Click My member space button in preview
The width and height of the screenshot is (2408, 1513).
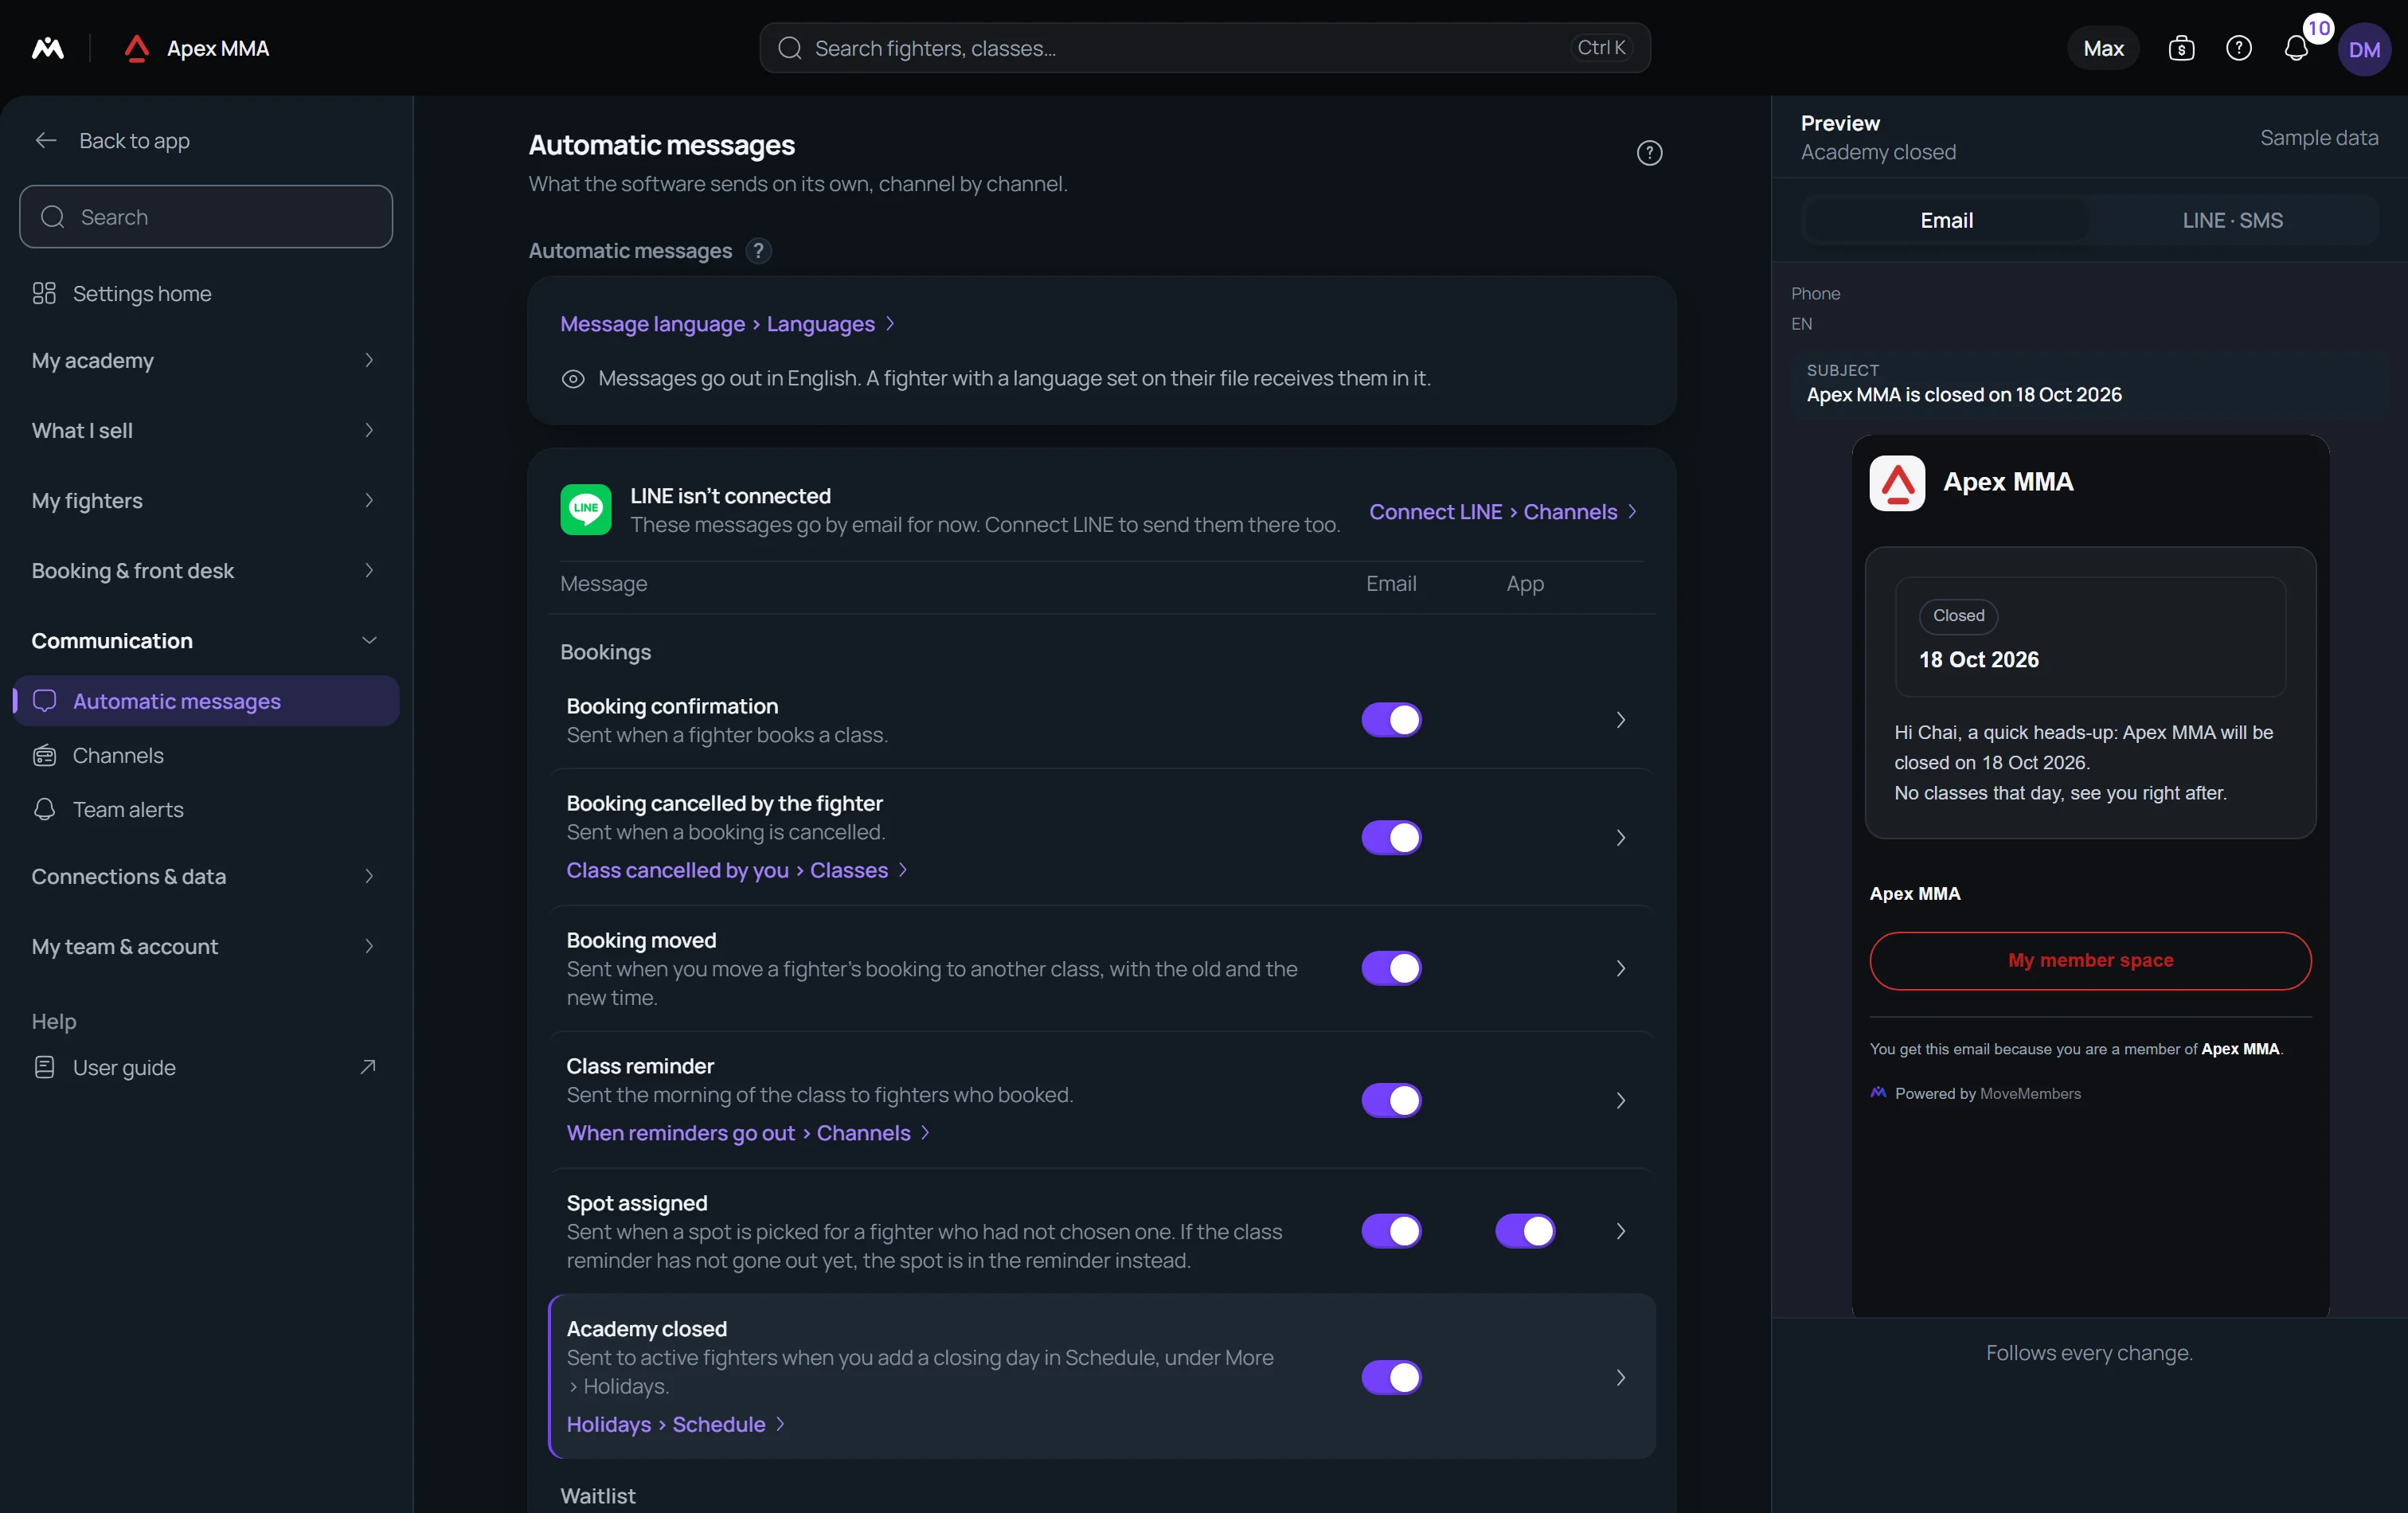pyautogui.click(x=2090, y=960)
